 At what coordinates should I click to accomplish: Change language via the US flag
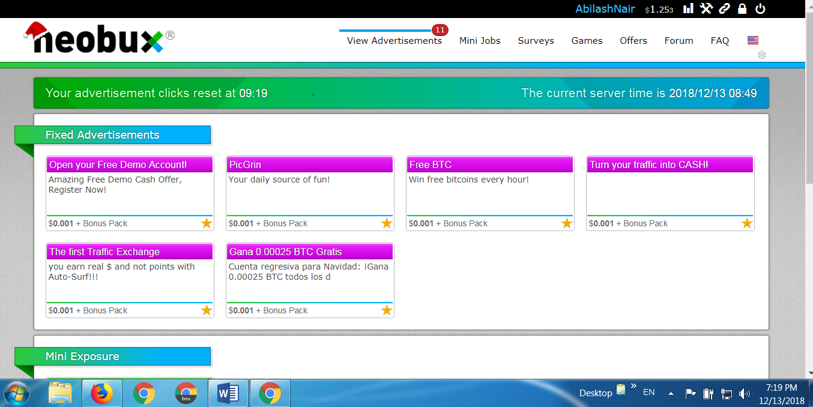[x=753, y=40]
